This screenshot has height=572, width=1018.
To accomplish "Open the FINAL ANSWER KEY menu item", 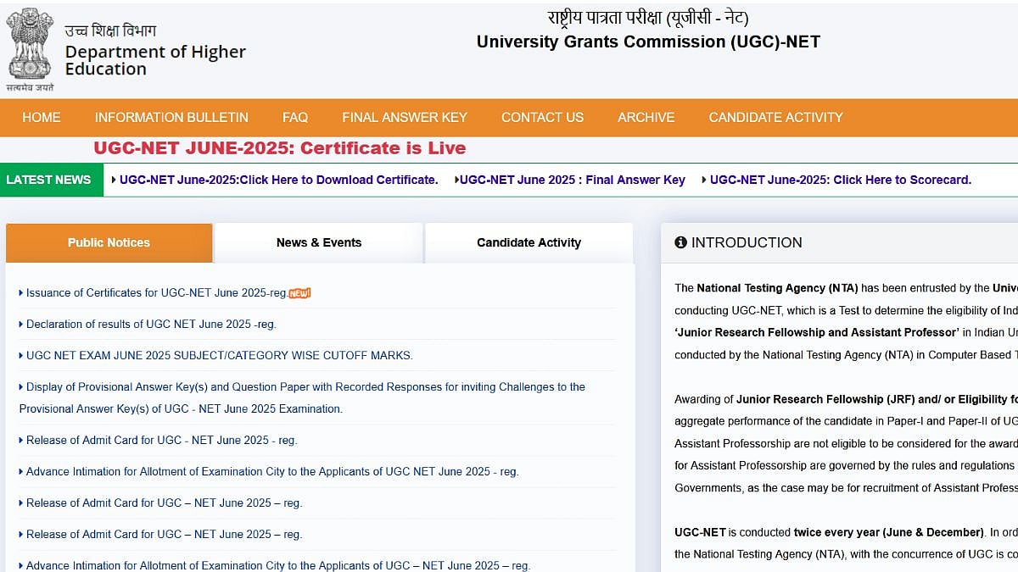I will pos(404,118).
